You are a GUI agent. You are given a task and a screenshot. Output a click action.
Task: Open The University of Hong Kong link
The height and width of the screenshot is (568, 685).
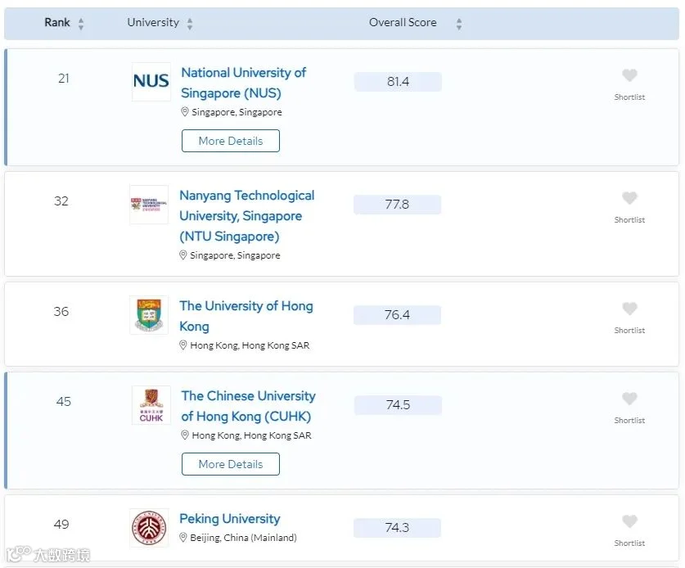coord(246,316)
